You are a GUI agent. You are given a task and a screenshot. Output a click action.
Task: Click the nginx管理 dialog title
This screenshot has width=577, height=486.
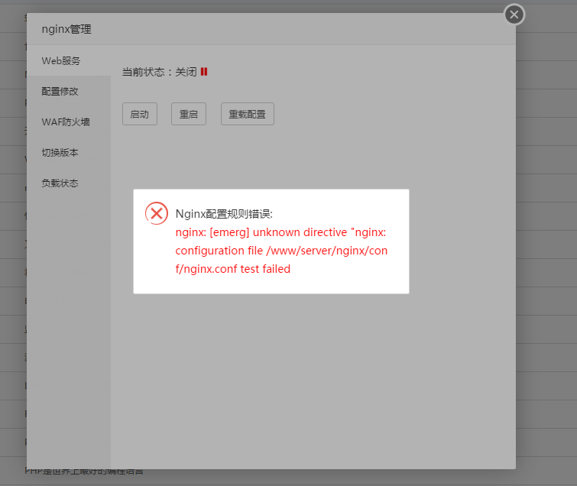(x=66, y=29)
